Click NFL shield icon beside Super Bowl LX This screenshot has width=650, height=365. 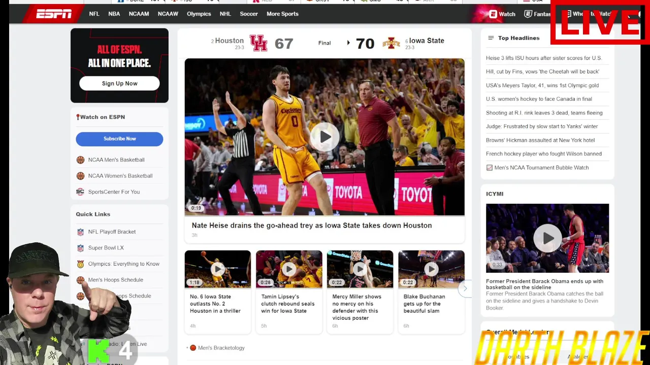click(x=80, y=248)
